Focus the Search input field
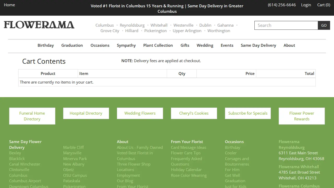This screenshot has height=188, width=334. 286,25
